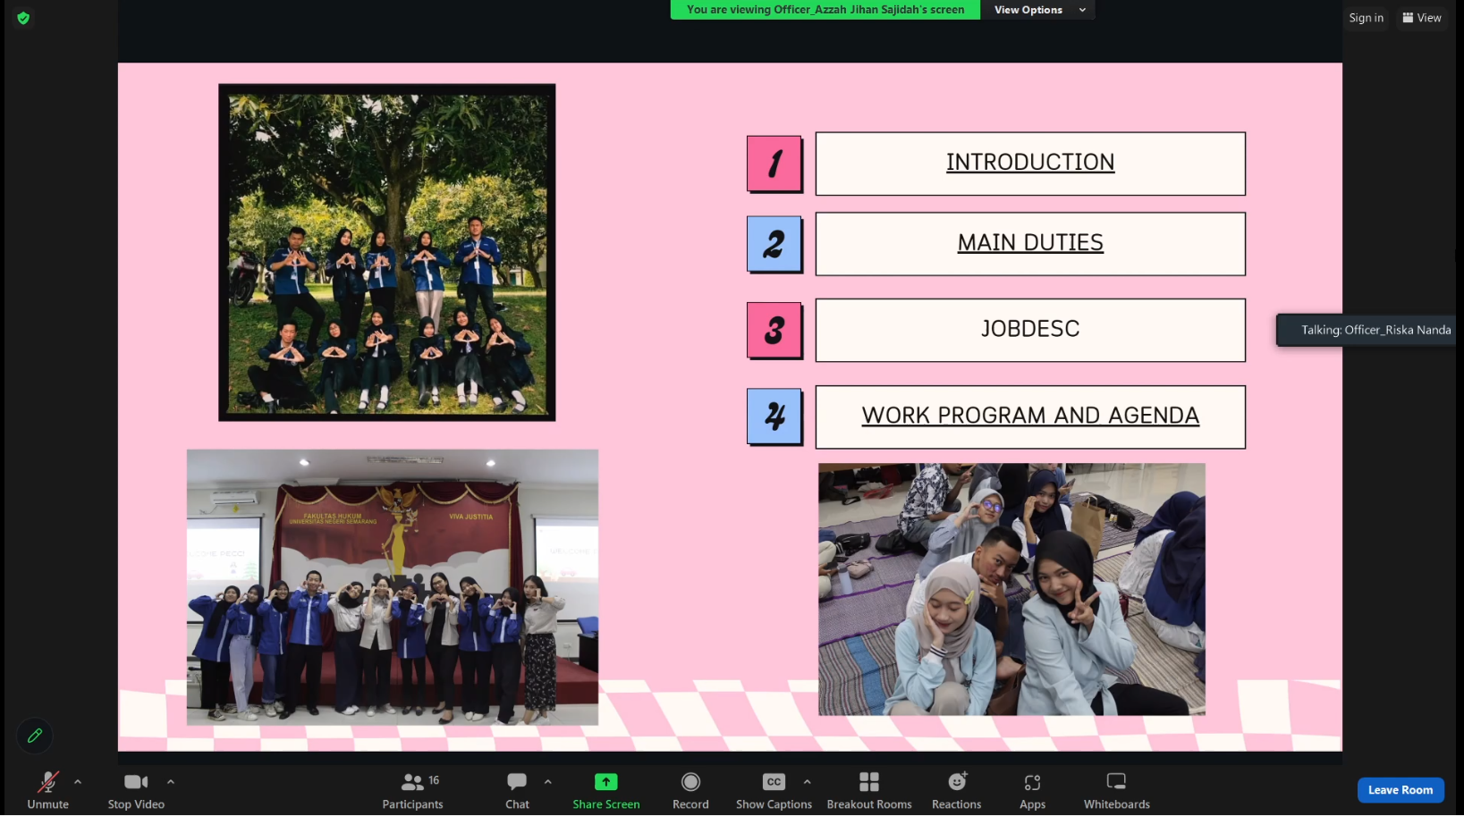
Task: Click the Sign in button
Action: click(x=1366, y=18)
